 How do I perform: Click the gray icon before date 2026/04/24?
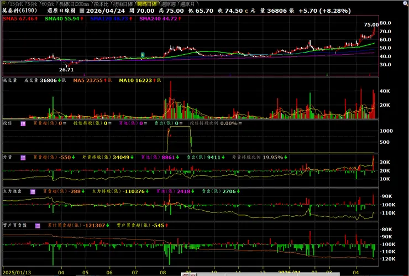(82, 11)
